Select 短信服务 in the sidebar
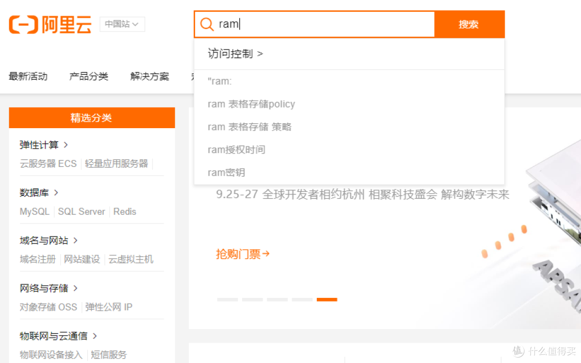This screenshot has width=581, height=363. pyautogui.click(x=109, y=354)
